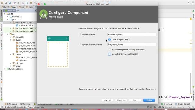Expand the mipmap folder
This screenshot has height=110, width=195.
point(11,63)
